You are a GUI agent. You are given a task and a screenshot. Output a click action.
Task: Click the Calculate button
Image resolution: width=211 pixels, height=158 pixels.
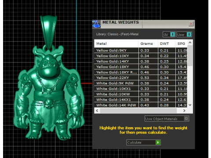coord(143,142)
